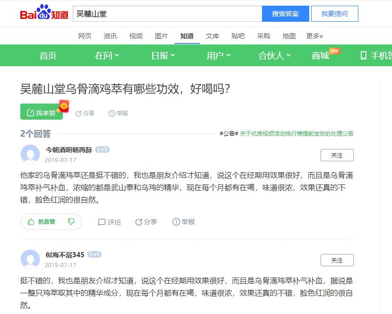The image size is (392, 314).
Task: Follow user 今朝酒明朝再醉 with 关注 button
Action: point(337,155)
